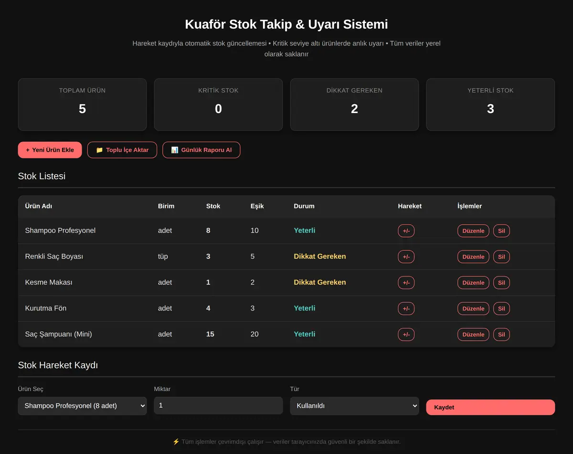Click the Renkli Saç Boyası product name

coord(54,256)
